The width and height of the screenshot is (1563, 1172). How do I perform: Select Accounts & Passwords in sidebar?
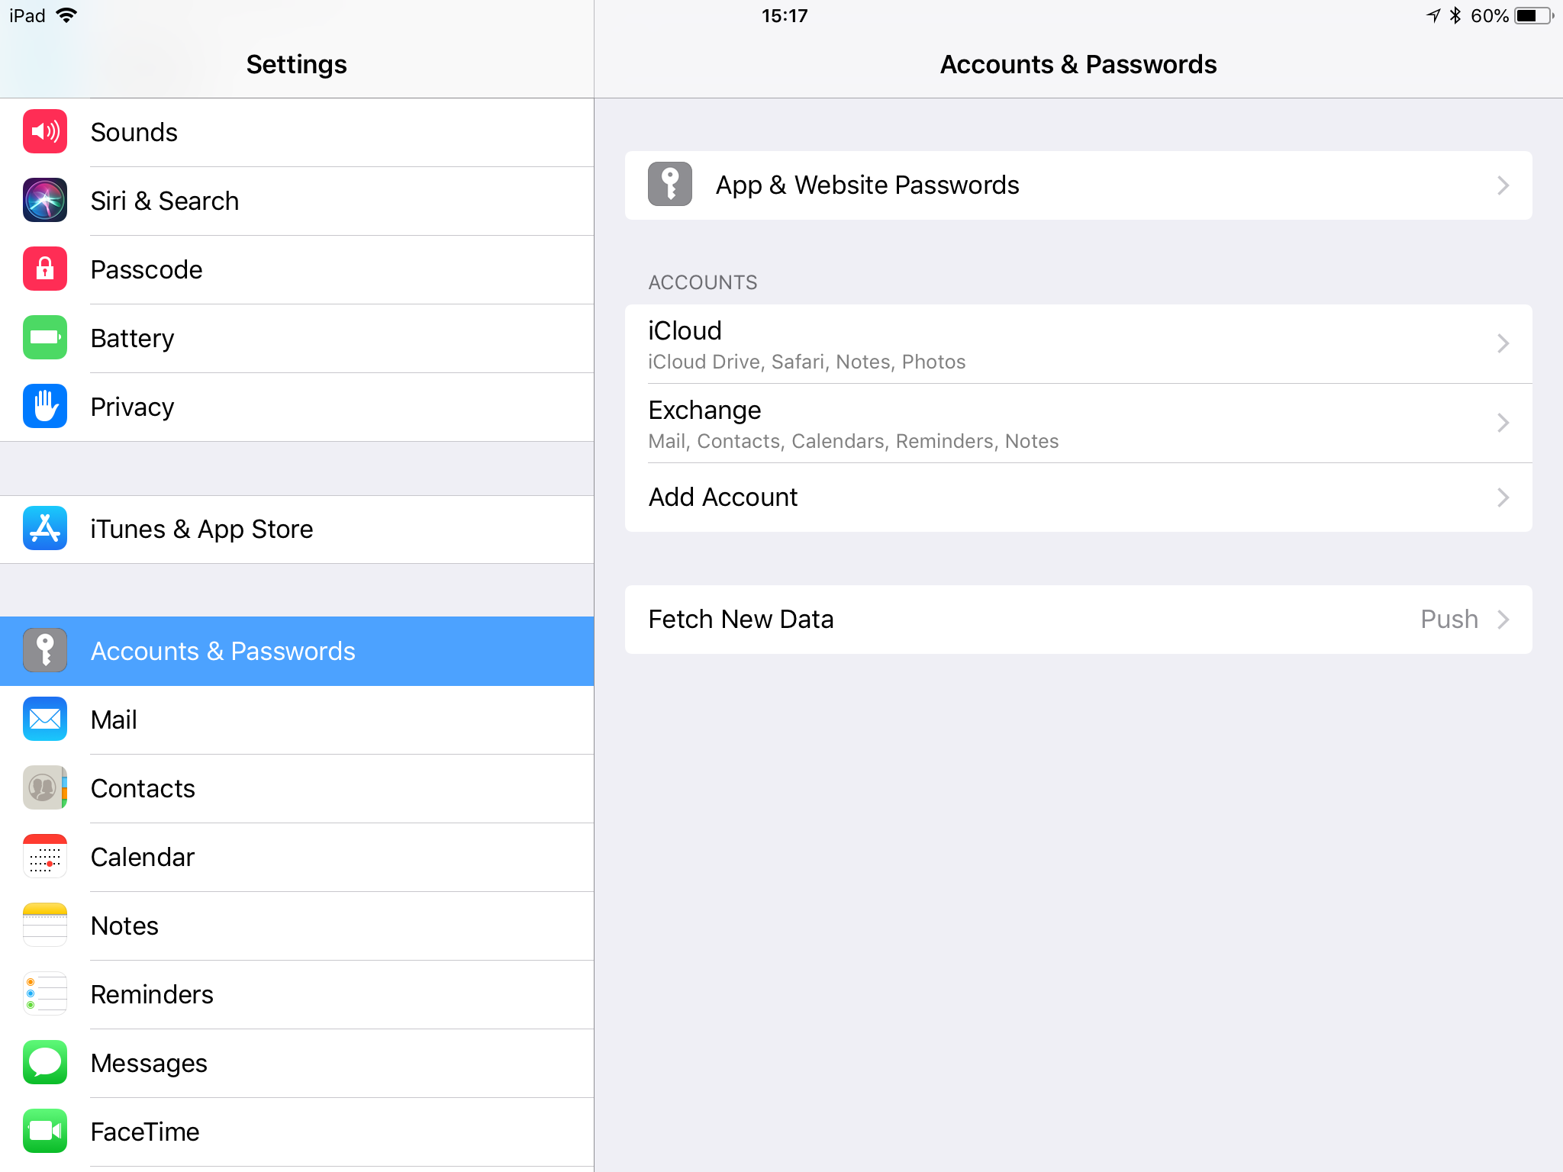(x=297, y=652)
